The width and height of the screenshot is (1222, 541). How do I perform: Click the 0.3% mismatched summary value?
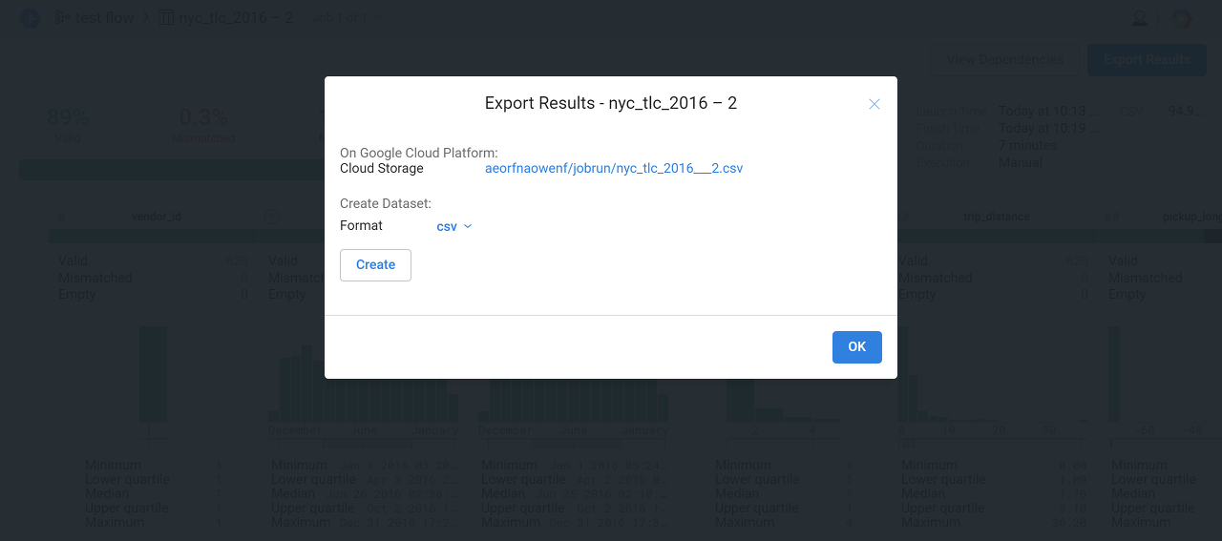coord(203,117)
